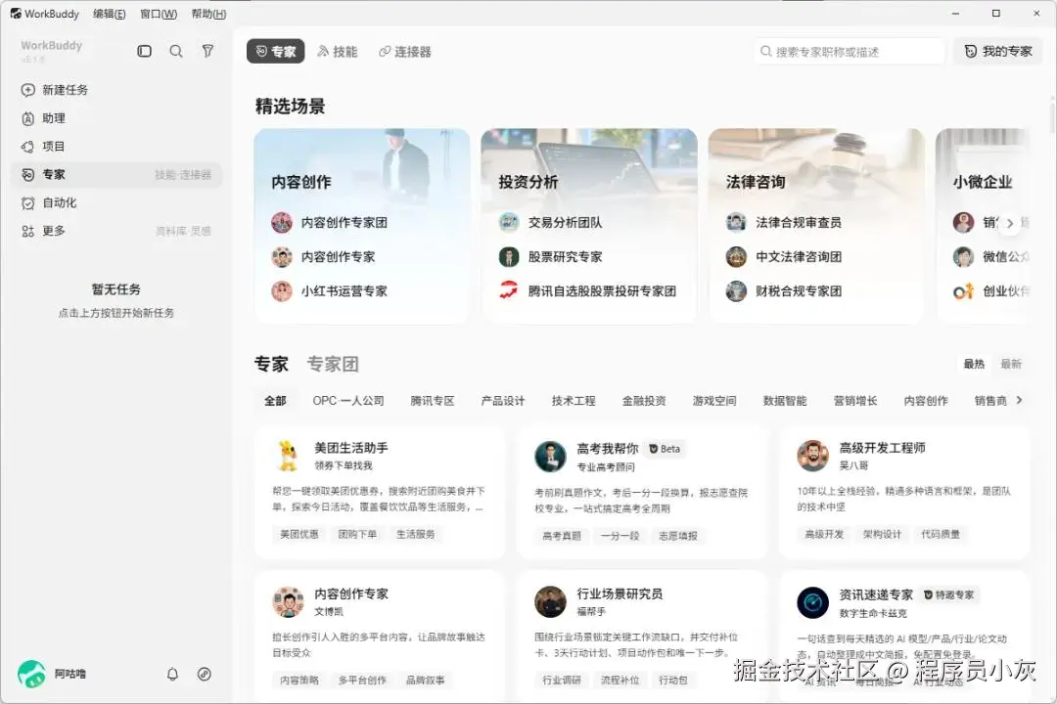Click the expert search input field
The height and width of the screenshot is (704, 1057).
[850, 51]
